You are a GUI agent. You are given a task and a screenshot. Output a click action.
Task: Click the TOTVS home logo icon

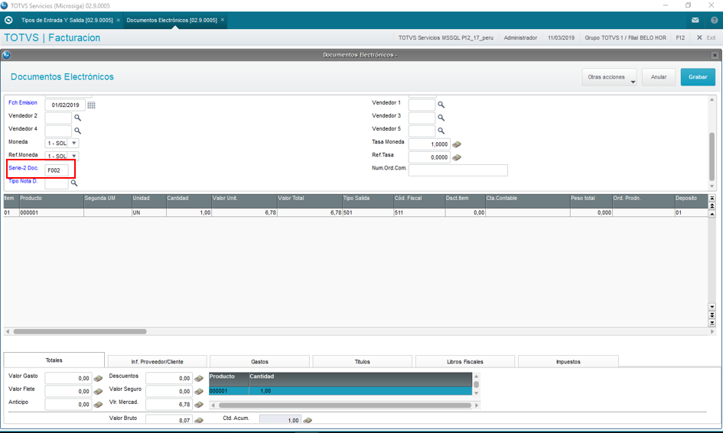click(x=8, y=21)
